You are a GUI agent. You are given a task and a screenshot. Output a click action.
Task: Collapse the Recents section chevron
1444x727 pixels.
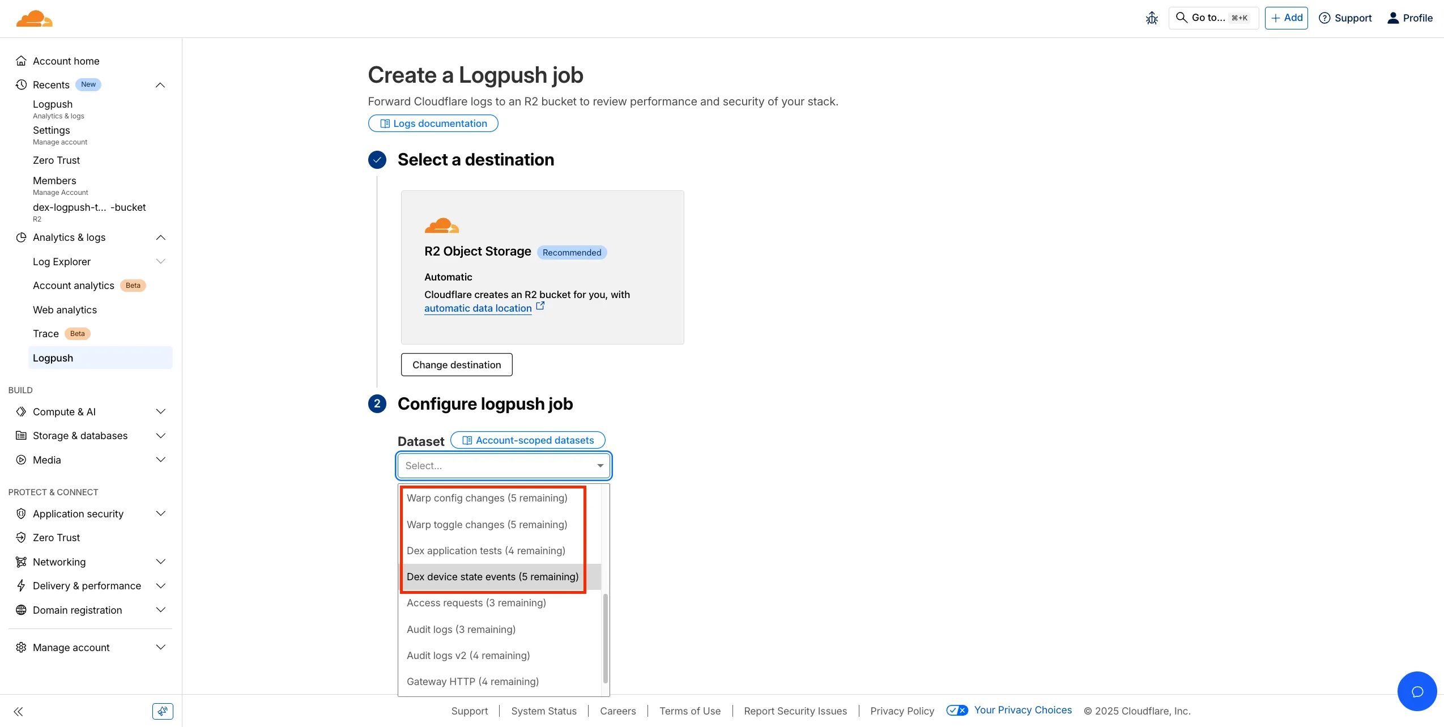pos(160,84)
